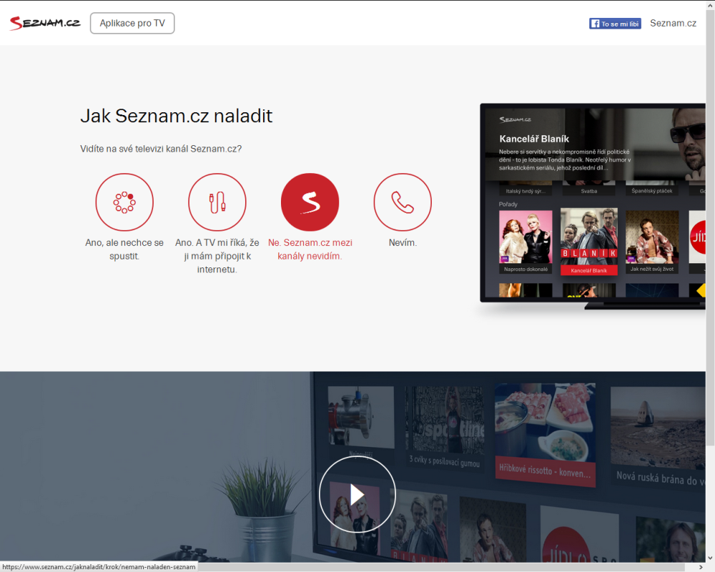Select the red S 'kanály nevidím' icon

(310, 202)
